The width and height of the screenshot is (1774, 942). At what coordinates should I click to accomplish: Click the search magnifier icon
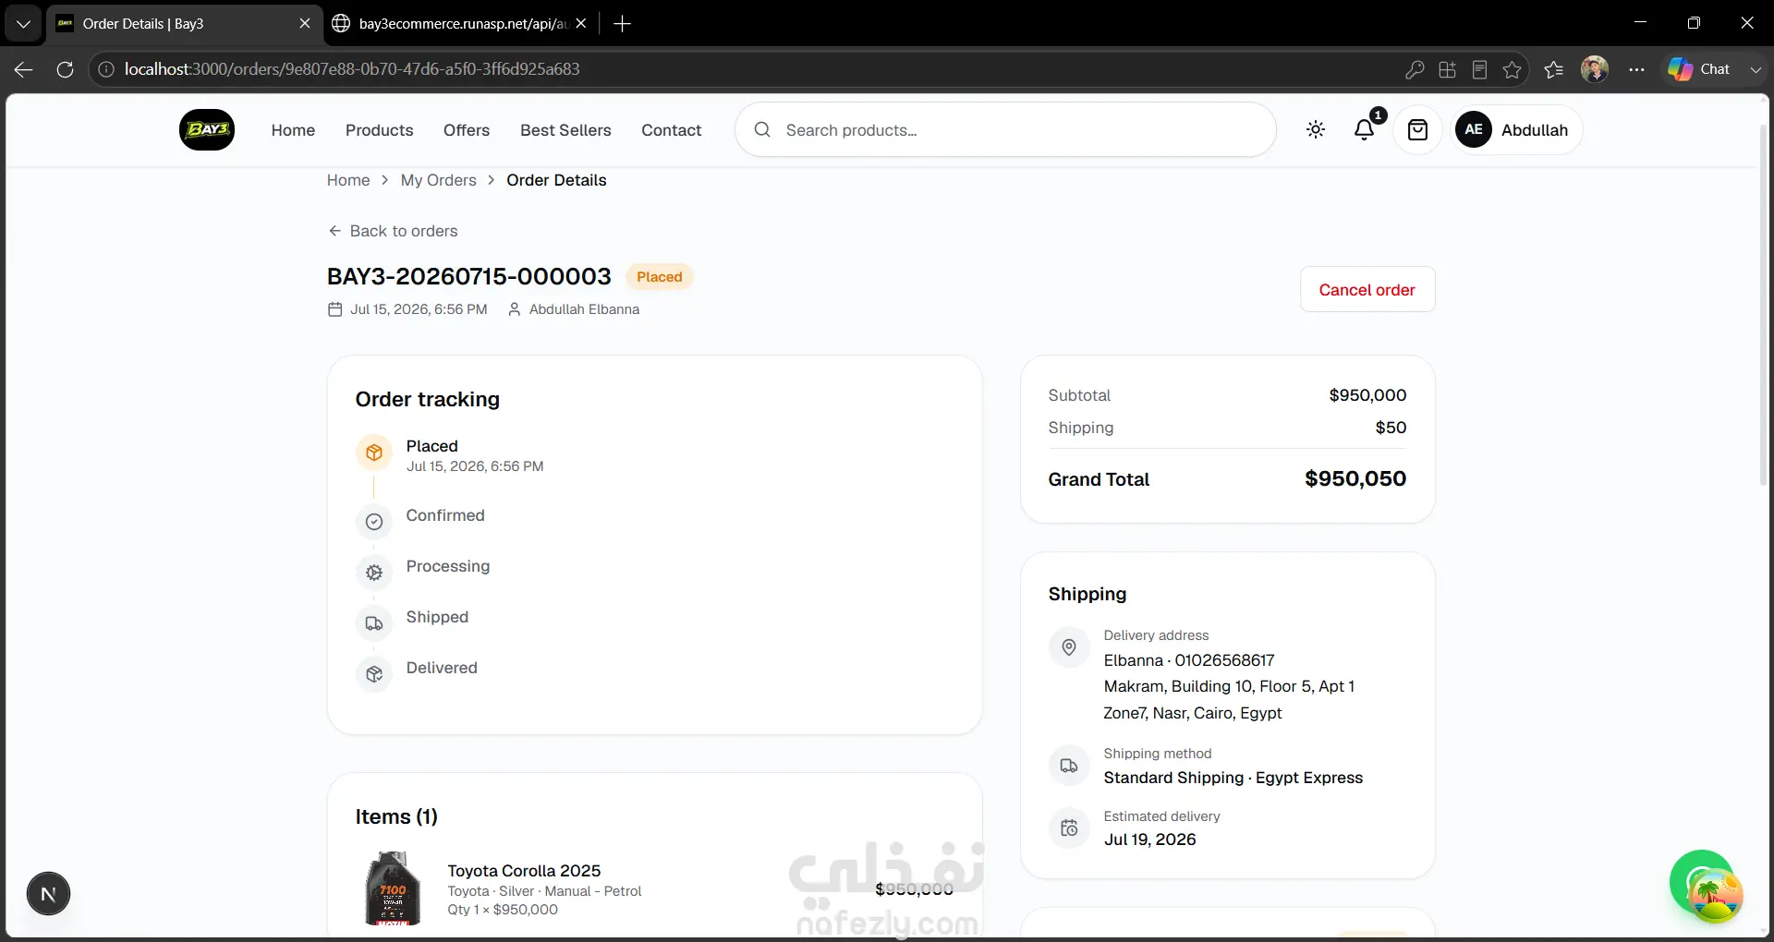pos(762,130)
